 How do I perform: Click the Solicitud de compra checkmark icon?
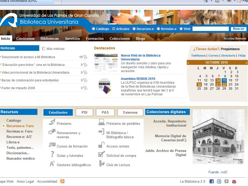click(x=101, y=154)
